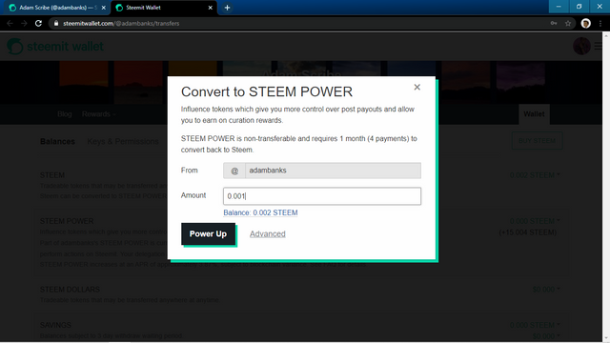Image resolution: width=610 pixels, height=343 pixels.
Task: Click the lock site info icon
Action: [x=56, y=23]
